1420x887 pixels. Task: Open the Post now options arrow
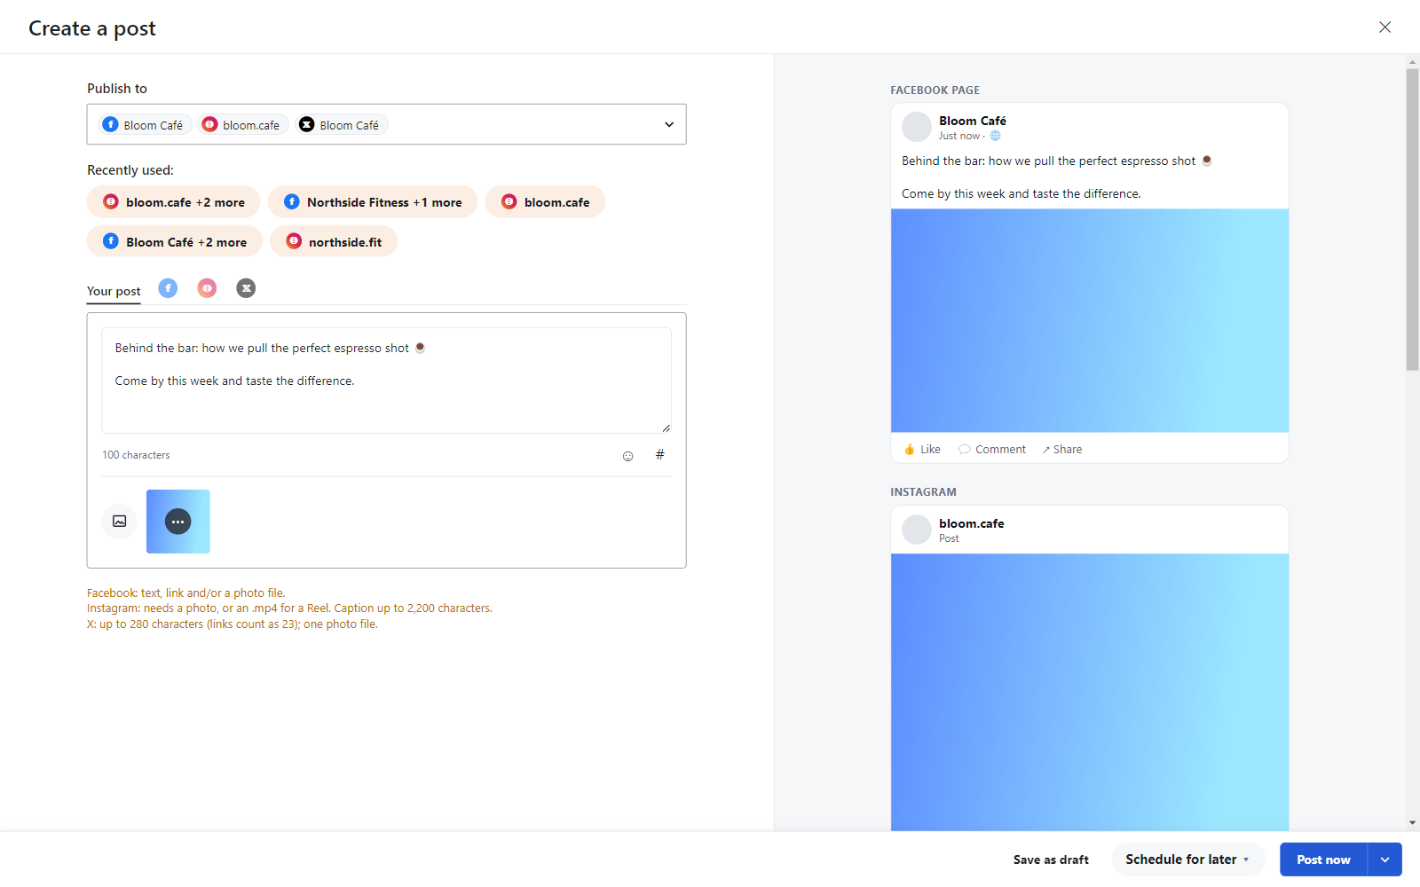1384,860
